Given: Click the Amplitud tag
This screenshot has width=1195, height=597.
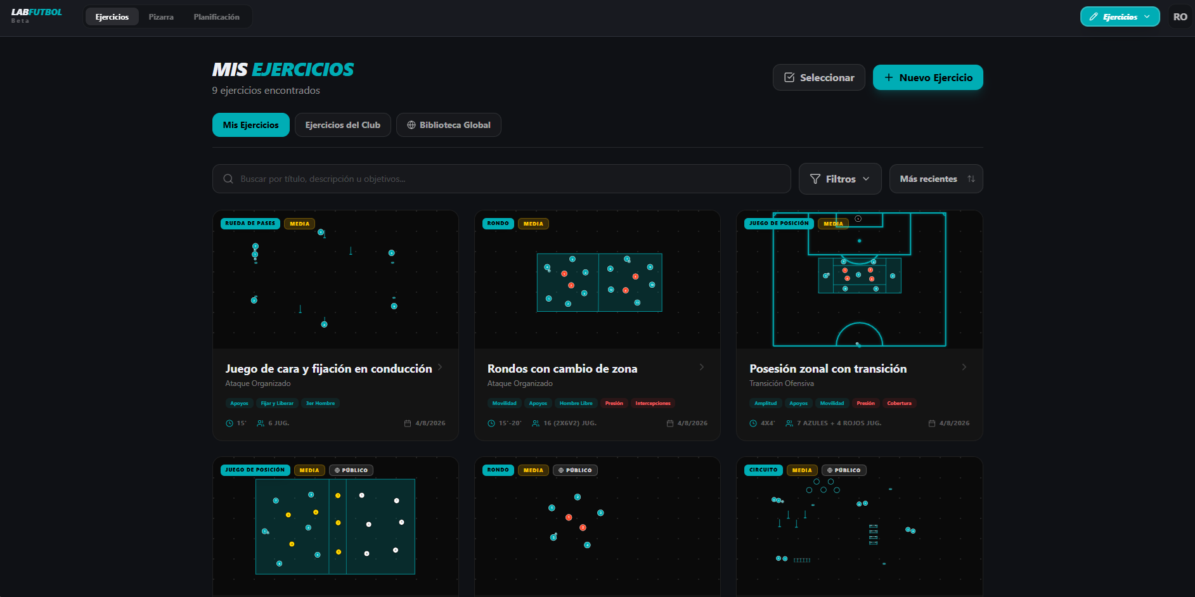Looking at the screenshot, I should point(765,403).
